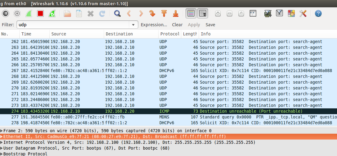Go to packet number icon
337x156 pixels.
click(x=152, y=13)
